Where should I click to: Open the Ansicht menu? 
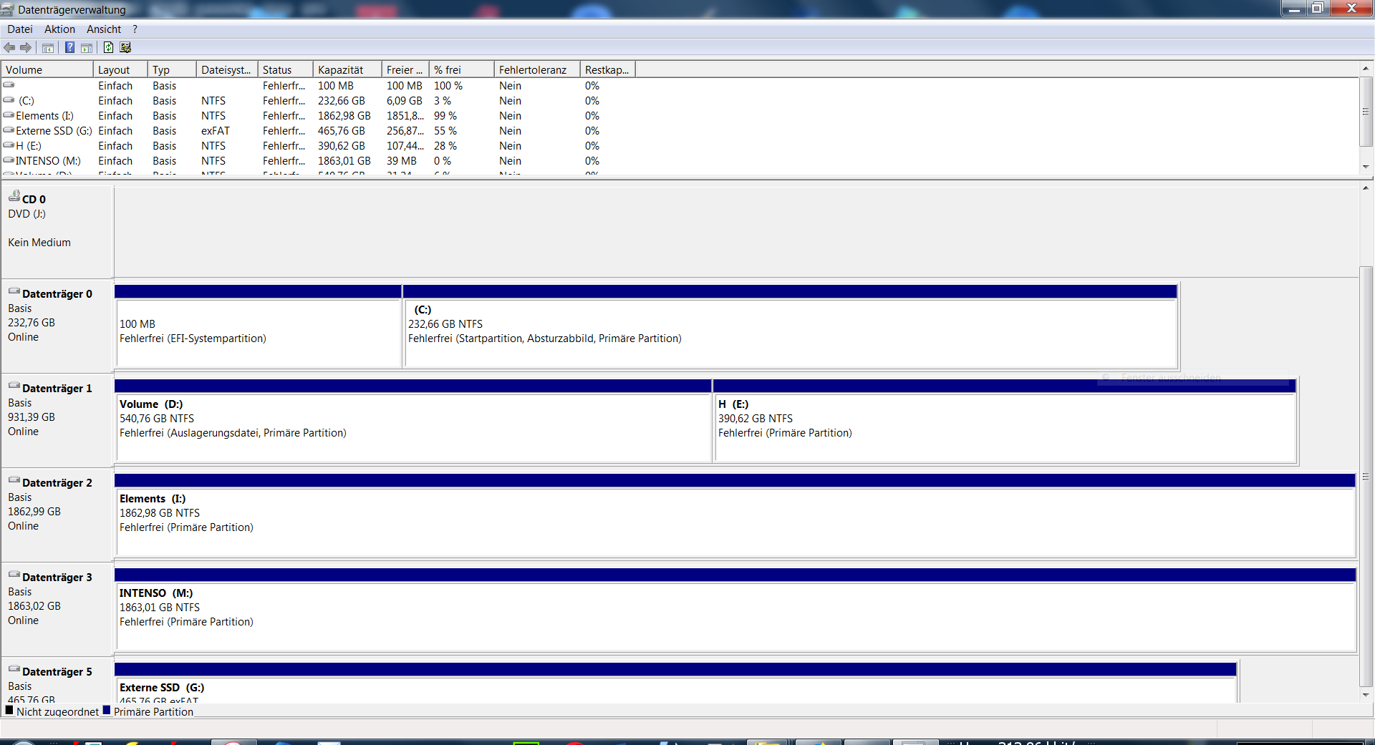point(104,29)
